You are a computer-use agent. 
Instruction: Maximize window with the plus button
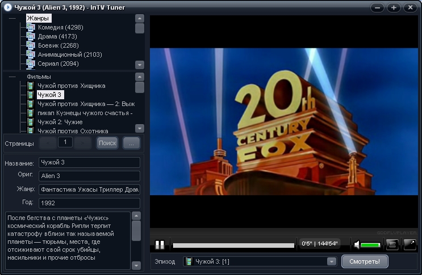394,7
